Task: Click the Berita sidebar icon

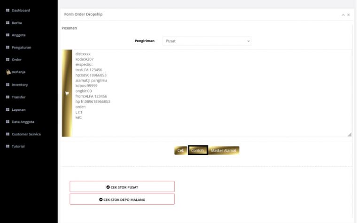Action: (8, 23)
